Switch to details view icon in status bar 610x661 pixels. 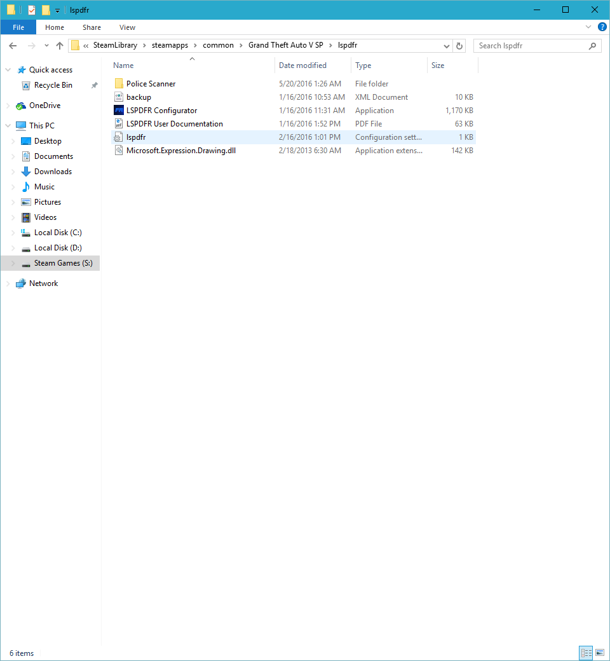click(586, 653)
